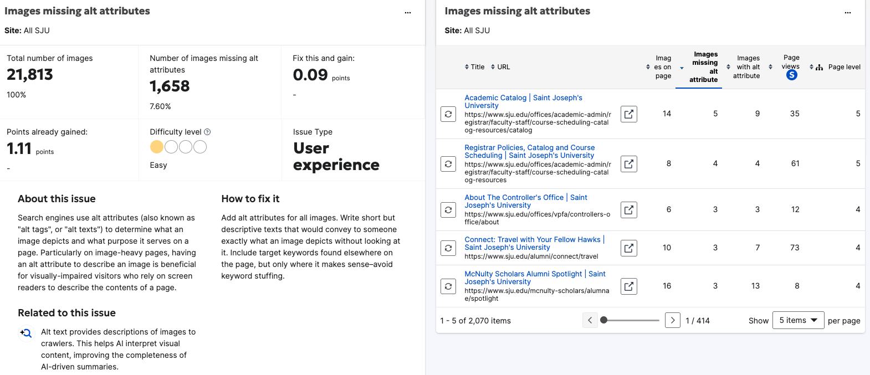870x375 pixels.
Task: Click the 1 / 414 page indicator
Action: click(x=698, y=321)
